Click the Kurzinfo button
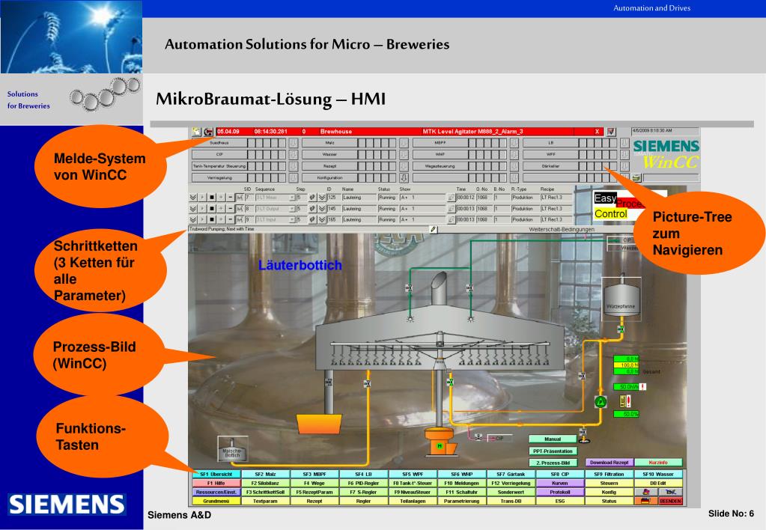Viewport: 766px width, 530px height. coord(658,462)
